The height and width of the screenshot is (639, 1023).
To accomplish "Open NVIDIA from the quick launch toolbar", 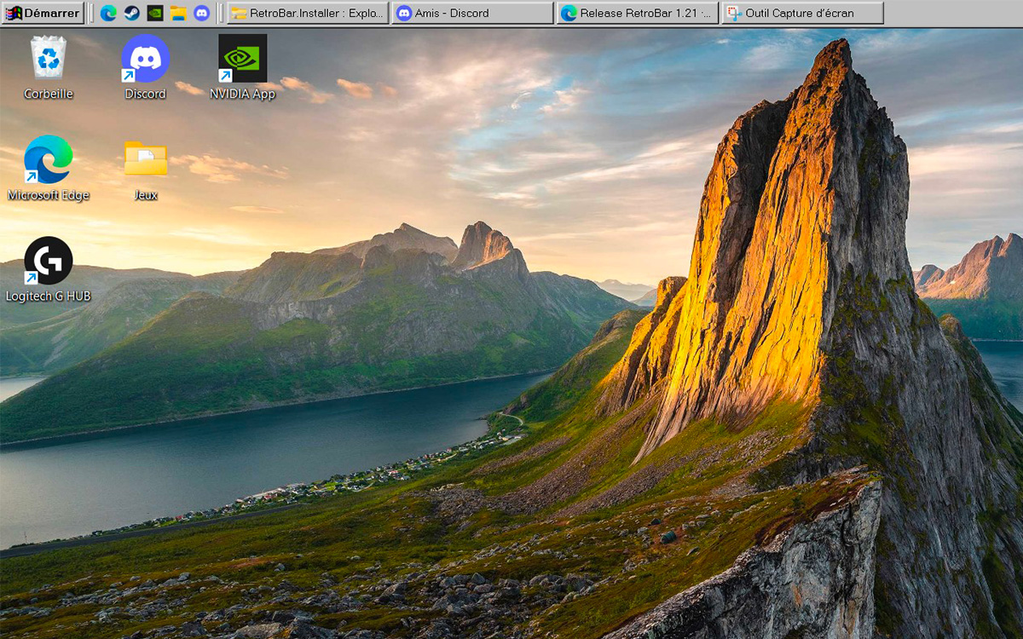I will [x=153, y=12].
